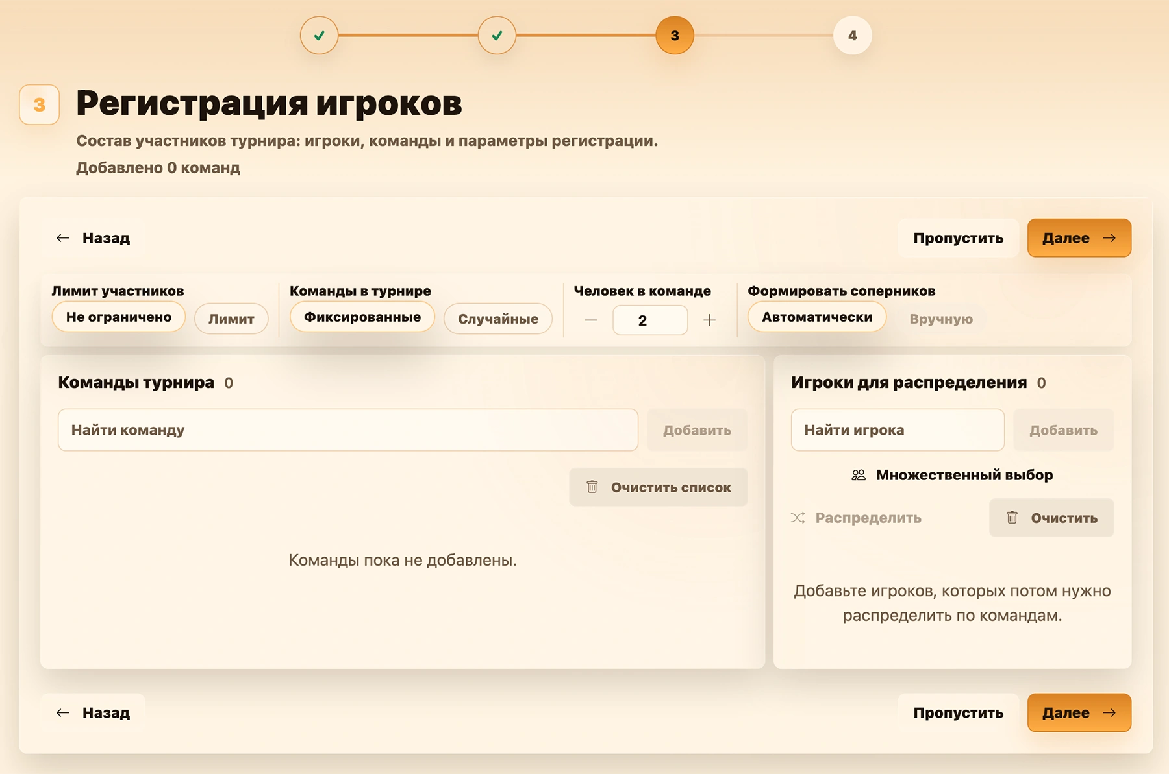Screen dimensions: 1169x774
Task: Proceed with top 'Далее' button
Action: [x=1079, y=238]
